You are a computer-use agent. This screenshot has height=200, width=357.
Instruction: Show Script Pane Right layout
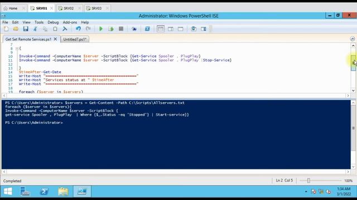[x=171, y=29]
